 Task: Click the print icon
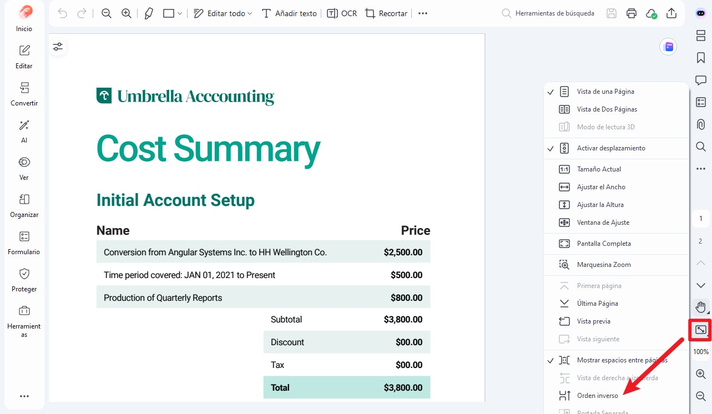[x=631, y=13]
